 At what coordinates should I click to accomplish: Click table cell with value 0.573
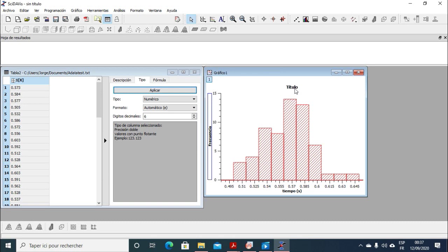[x=30, y=87]
